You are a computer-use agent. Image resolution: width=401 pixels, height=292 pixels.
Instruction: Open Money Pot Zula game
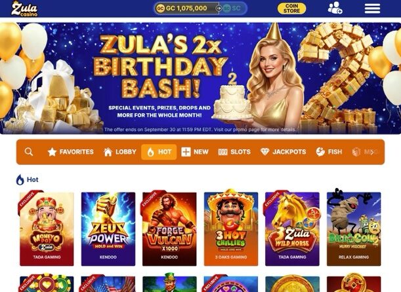pos(47,229)
